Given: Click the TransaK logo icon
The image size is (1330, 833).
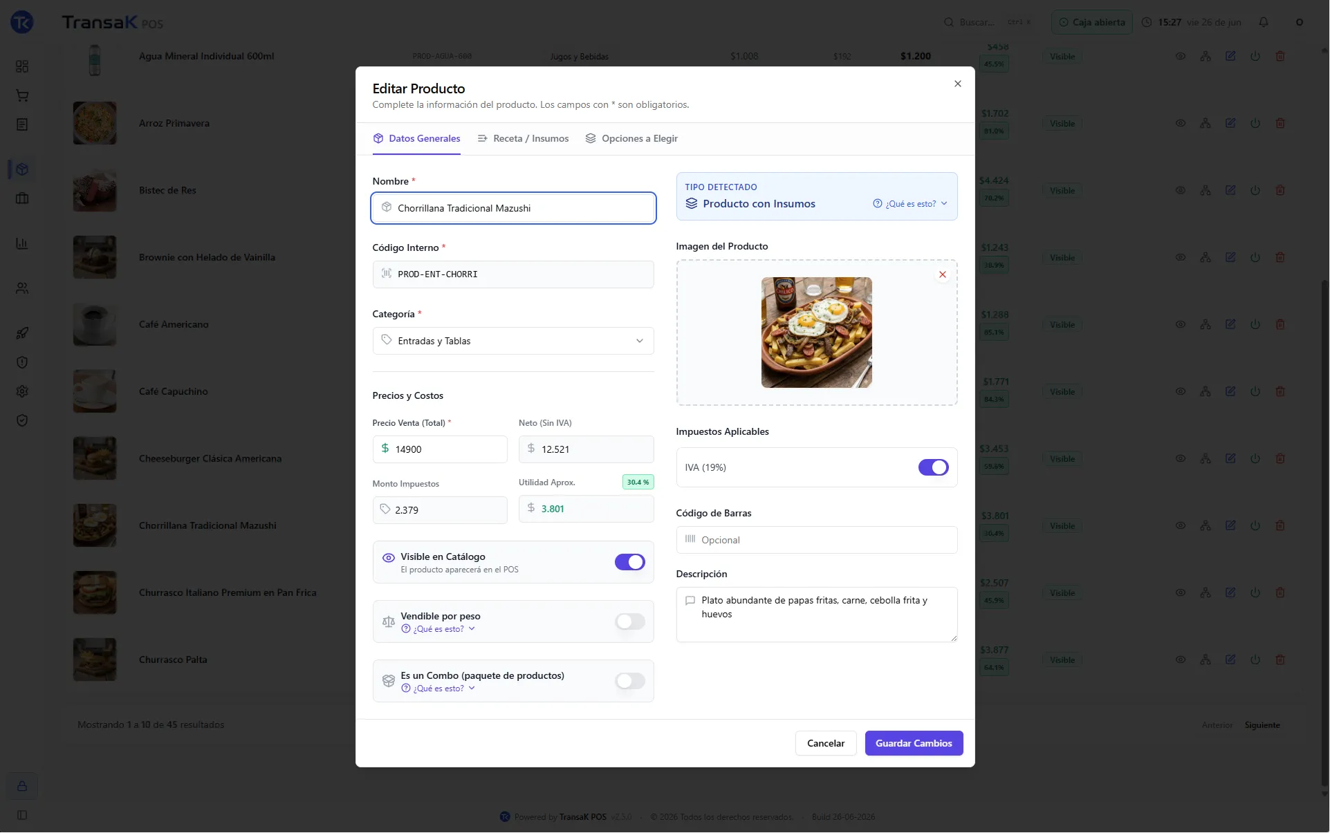Looking at the screenshot, I should (22, 22).
